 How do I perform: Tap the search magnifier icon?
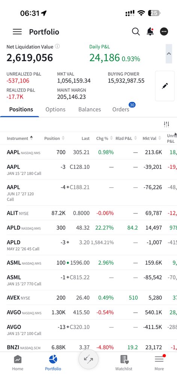(136, 32)
